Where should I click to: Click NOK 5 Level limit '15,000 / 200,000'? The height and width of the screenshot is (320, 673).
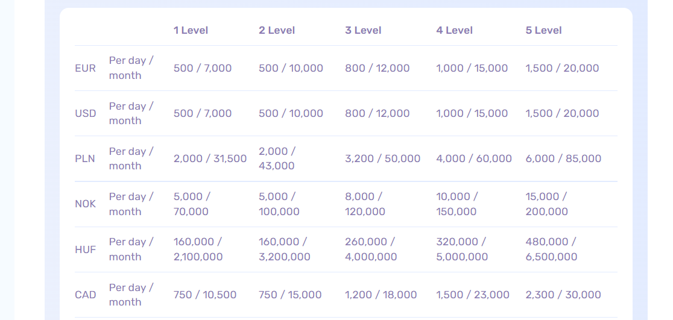(x=546, y=204)
